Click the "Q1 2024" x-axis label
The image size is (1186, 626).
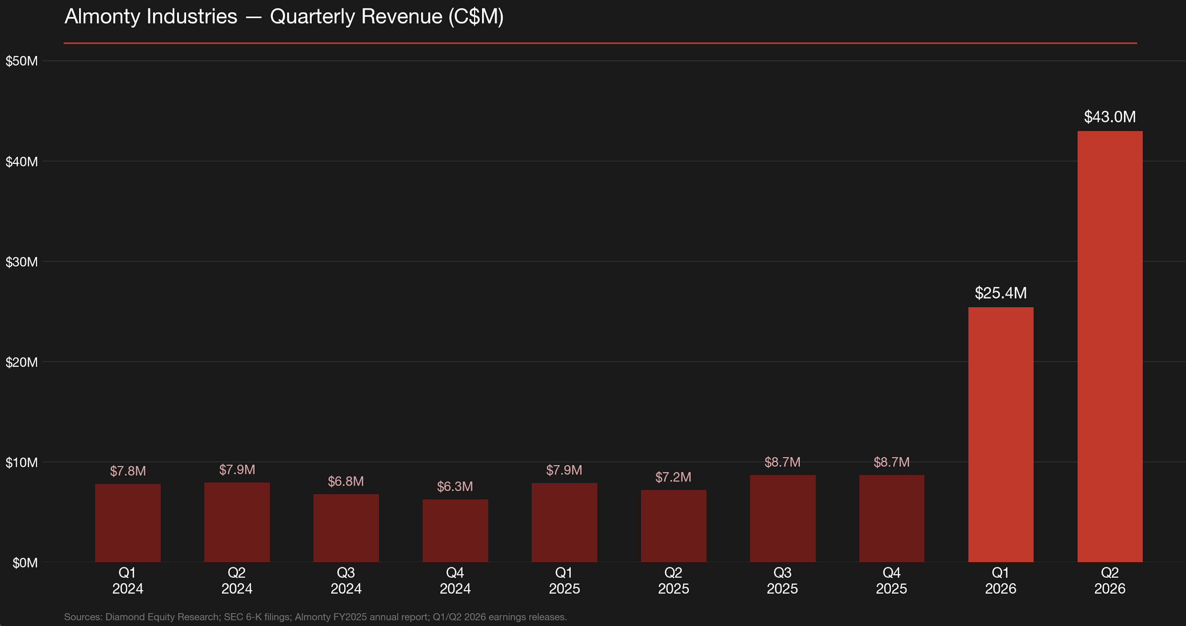coord(128,580)
